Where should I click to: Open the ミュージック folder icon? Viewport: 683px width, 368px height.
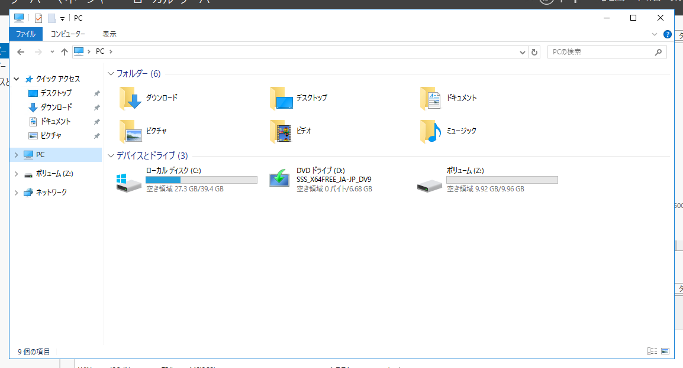[431, 131]
